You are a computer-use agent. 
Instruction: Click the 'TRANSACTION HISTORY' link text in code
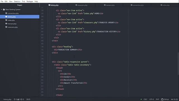tap(107, 32)
